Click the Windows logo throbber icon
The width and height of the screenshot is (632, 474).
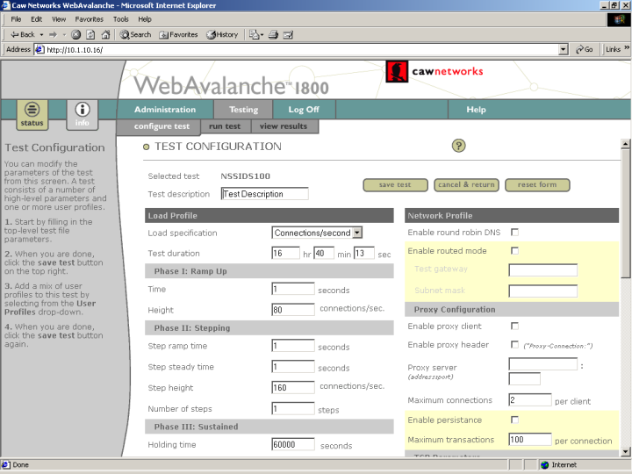click(619, 19)
